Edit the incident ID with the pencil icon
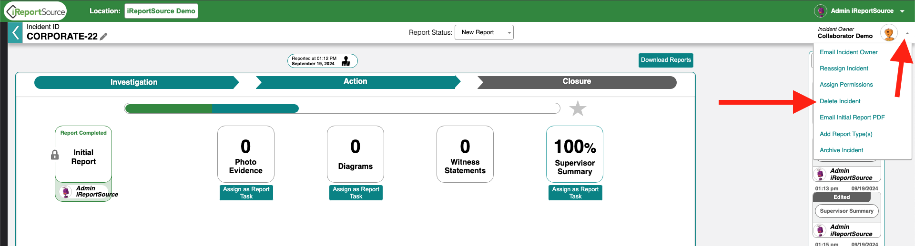 coord(103,37)
